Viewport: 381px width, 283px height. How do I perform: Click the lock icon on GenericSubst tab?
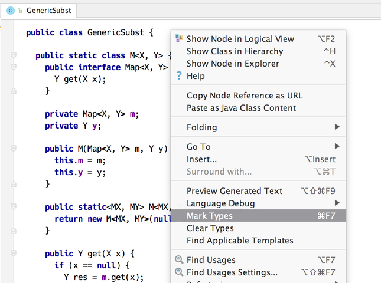coord(20,11)
